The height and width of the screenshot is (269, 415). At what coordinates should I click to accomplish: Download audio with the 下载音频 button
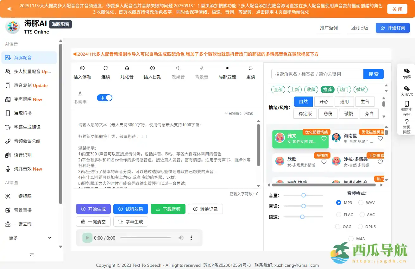click(x=168, y=209)
